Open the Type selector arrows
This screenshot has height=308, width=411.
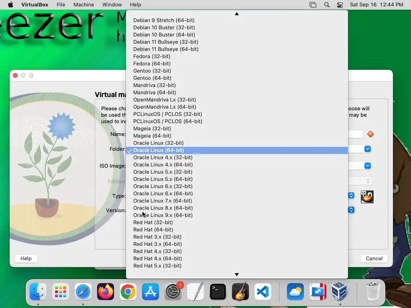351,195
